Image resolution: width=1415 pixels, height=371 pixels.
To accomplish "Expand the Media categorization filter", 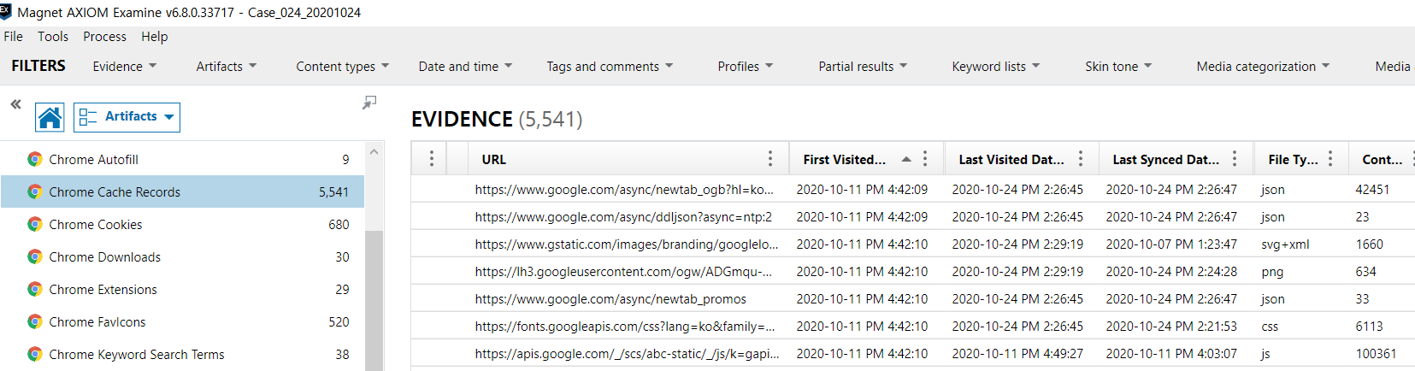I will pyautogui.click(x=1264, y=66).
